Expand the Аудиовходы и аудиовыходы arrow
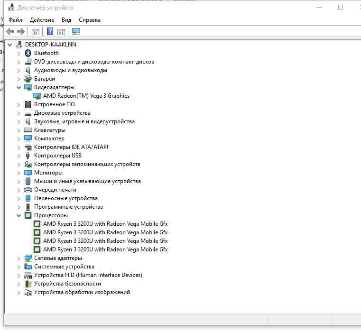 coord(19,71)
